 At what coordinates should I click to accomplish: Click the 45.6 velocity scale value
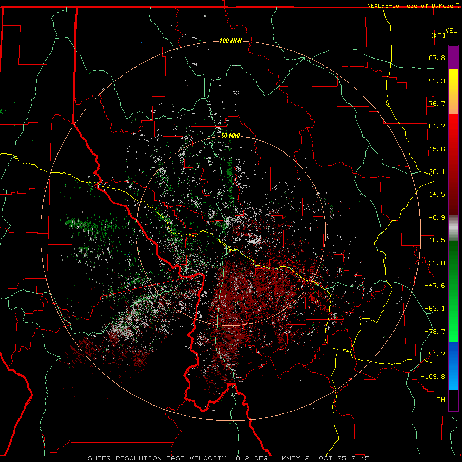[437, 149]
